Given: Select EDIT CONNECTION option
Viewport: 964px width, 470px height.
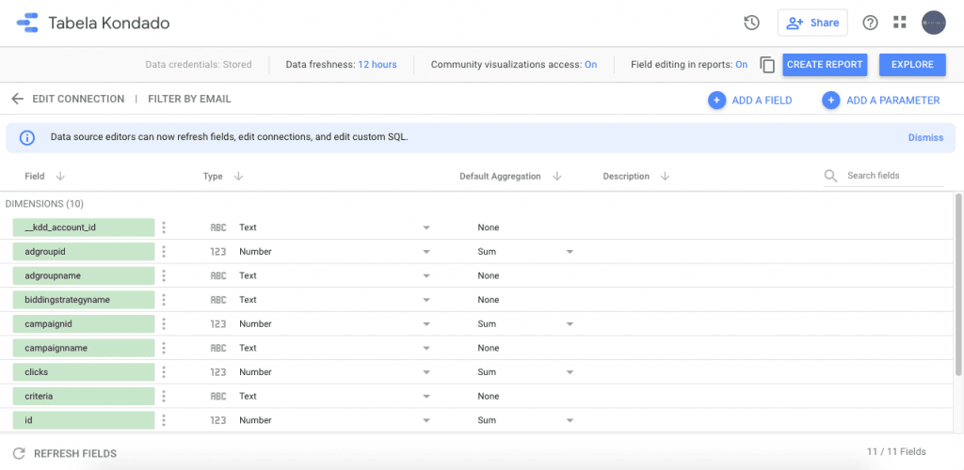Looking at the screenshot, I should tap(78, 99).
